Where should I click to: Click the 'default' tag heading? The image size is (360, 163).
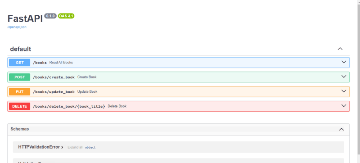pyautogui.click(x=21, y=49)
